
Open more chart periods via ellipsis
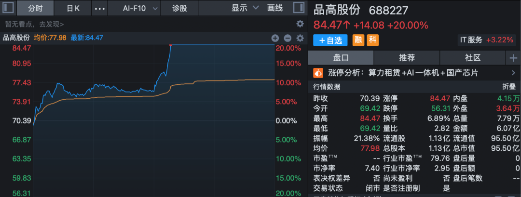pyautogui.click(x=100, y=8)
